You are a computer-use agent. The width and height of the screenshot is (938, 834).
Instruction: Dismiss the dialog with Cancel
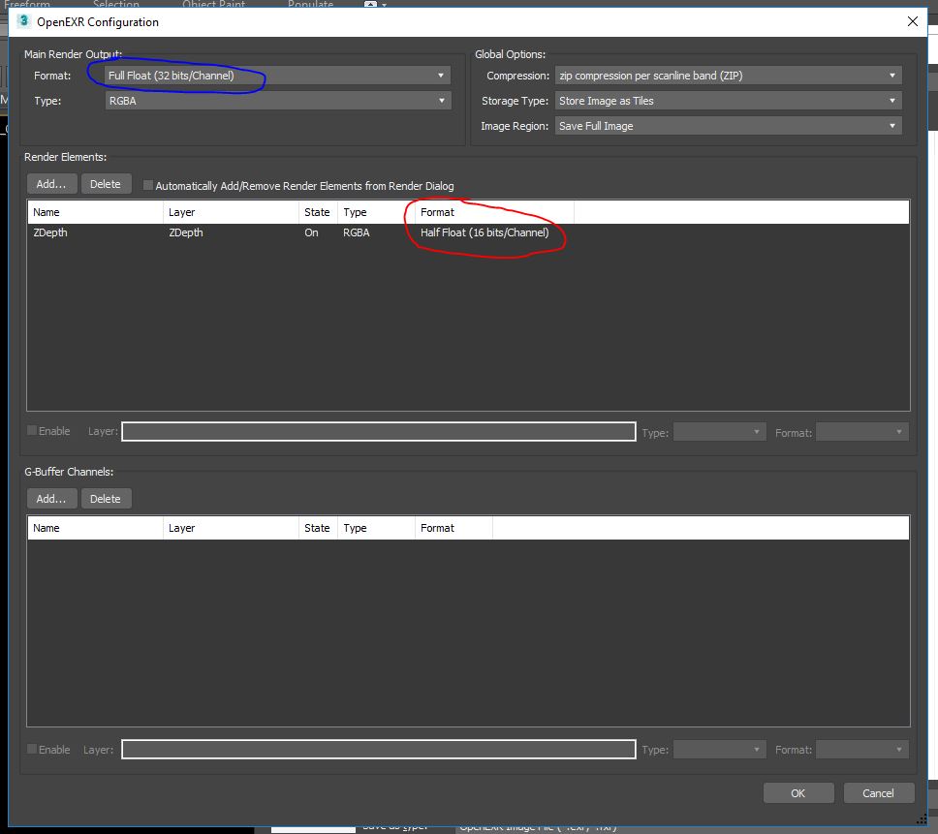coord(878,792)
